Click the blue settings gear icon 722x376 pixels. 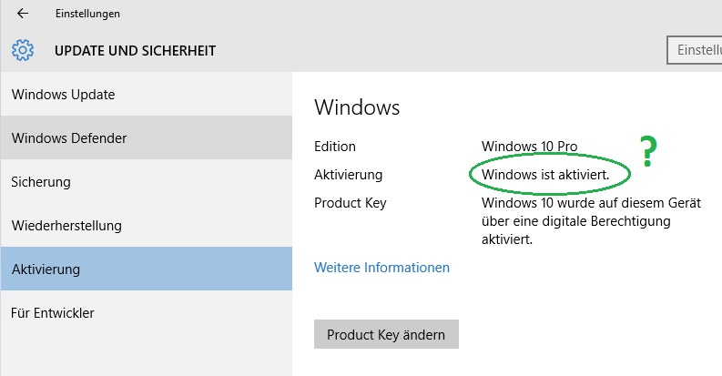pyautogui.click(x=23, y=50)
